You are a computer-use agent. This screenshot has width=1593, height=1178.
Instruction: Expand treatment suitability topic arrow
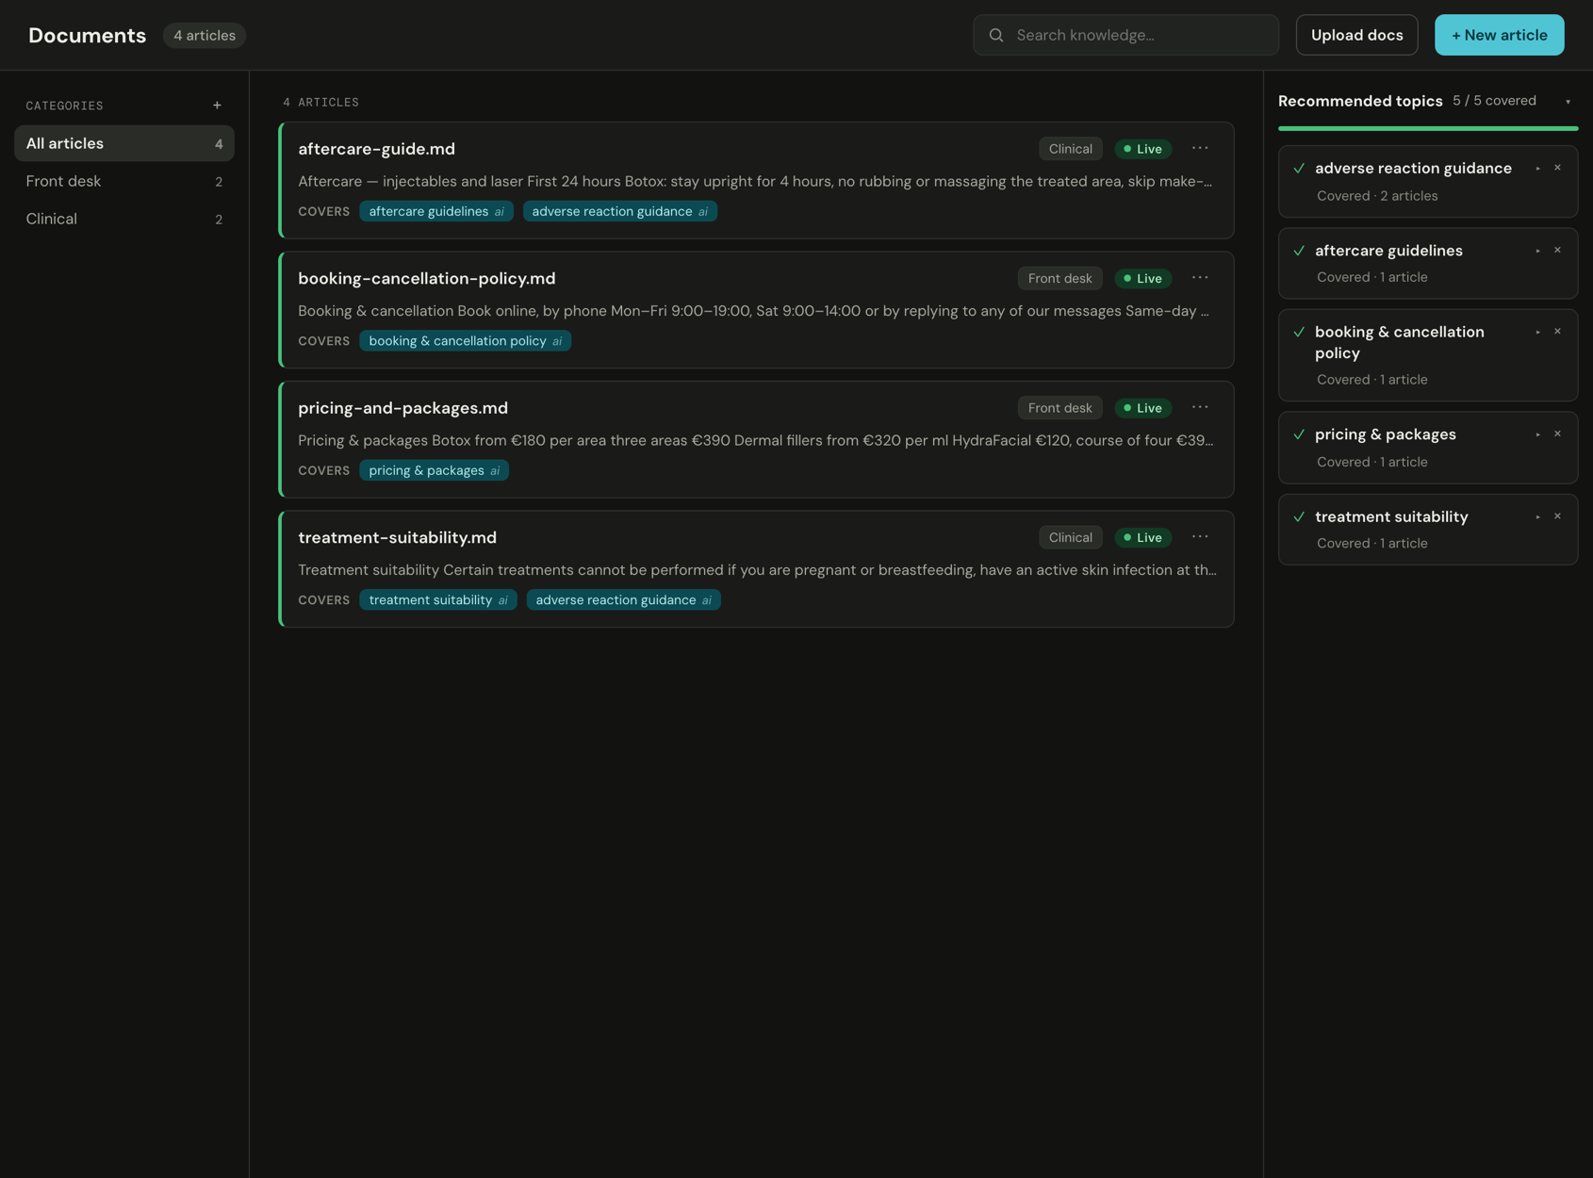click(1537, 516)
